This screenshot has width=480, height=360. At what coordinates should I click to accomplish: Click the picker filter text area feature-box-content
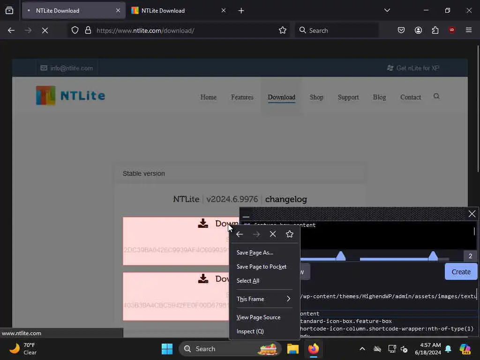(x=358, y=235)
